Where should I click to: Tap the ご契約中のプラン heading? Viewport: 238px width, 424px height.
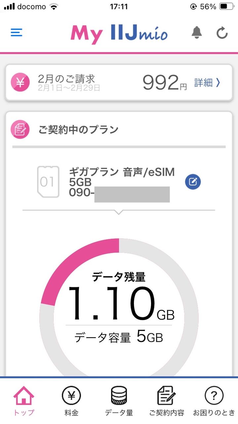(78, 130)
